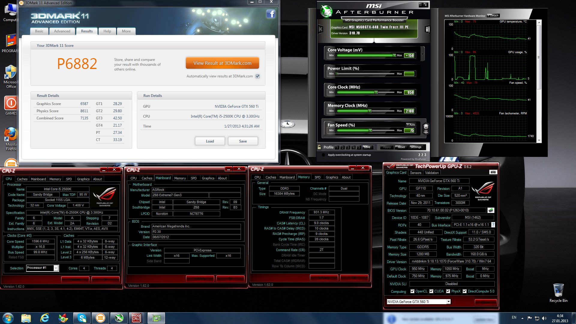Viewport: 576px width, 324px height.
Task: Click the Facebook icon in 3DMark
Action: pyautogui.click(x=271, y=14)
